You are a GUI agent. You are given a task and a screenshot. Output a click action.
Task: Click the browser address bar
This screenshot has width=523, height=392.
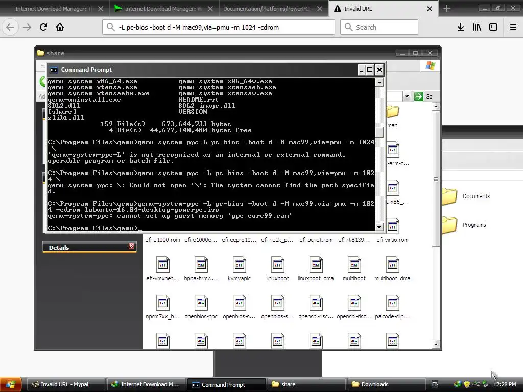219,27
